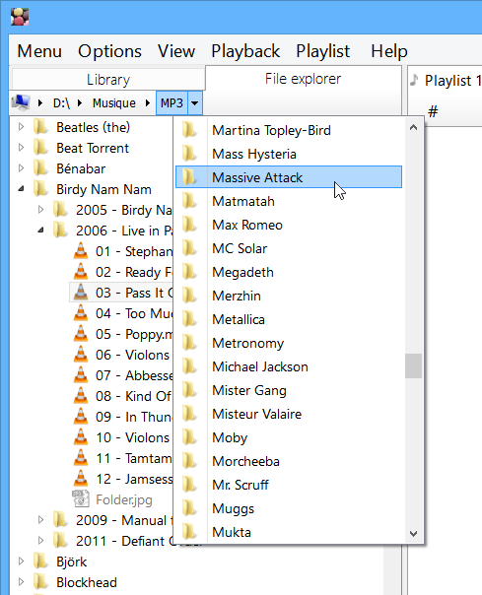Screen dimensions: 482x595
Task: Select track 04 - Too Mu...
Action: 134,313
